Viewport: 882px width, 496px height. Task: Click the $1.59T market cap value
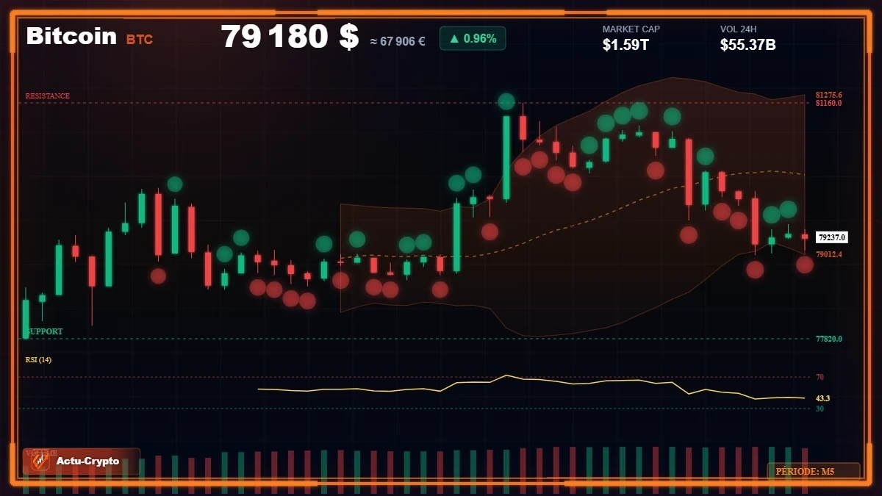coord(625,46)
